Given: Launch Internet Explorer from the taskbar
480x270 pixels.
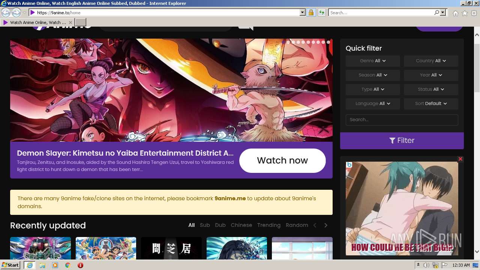Looking at the screenshot, I should point(29,265).
